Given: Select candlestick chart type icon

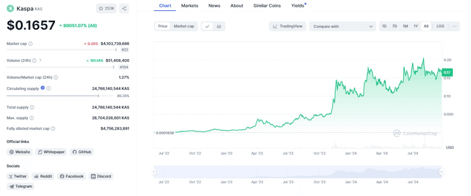Looking at the screenshot, I should pos(219,26).
